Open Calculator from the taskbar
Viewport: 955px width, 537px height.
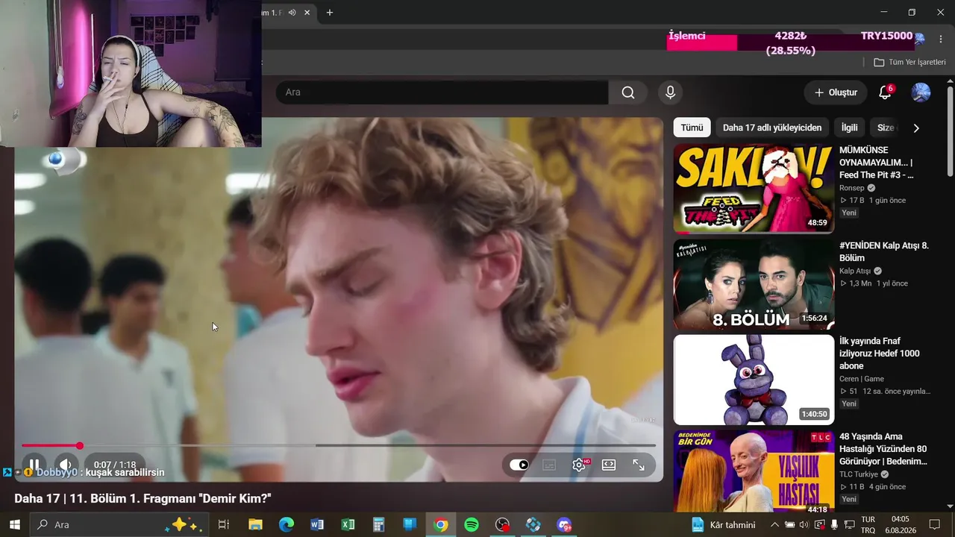tap(379, 524)
